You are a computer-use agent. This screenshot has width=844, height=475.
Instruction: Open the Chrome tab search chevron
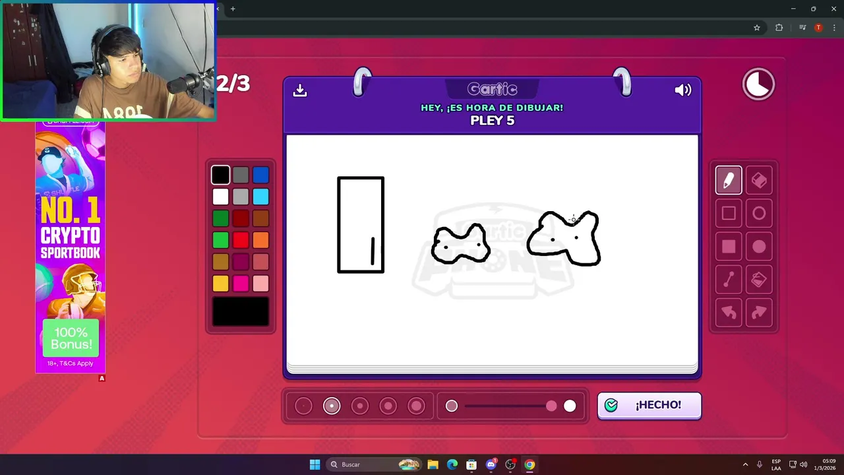pos(218,9)
